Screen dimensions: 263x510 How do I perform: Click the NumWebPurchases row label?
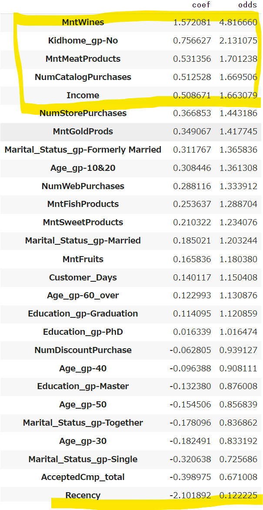coord(83,186)
